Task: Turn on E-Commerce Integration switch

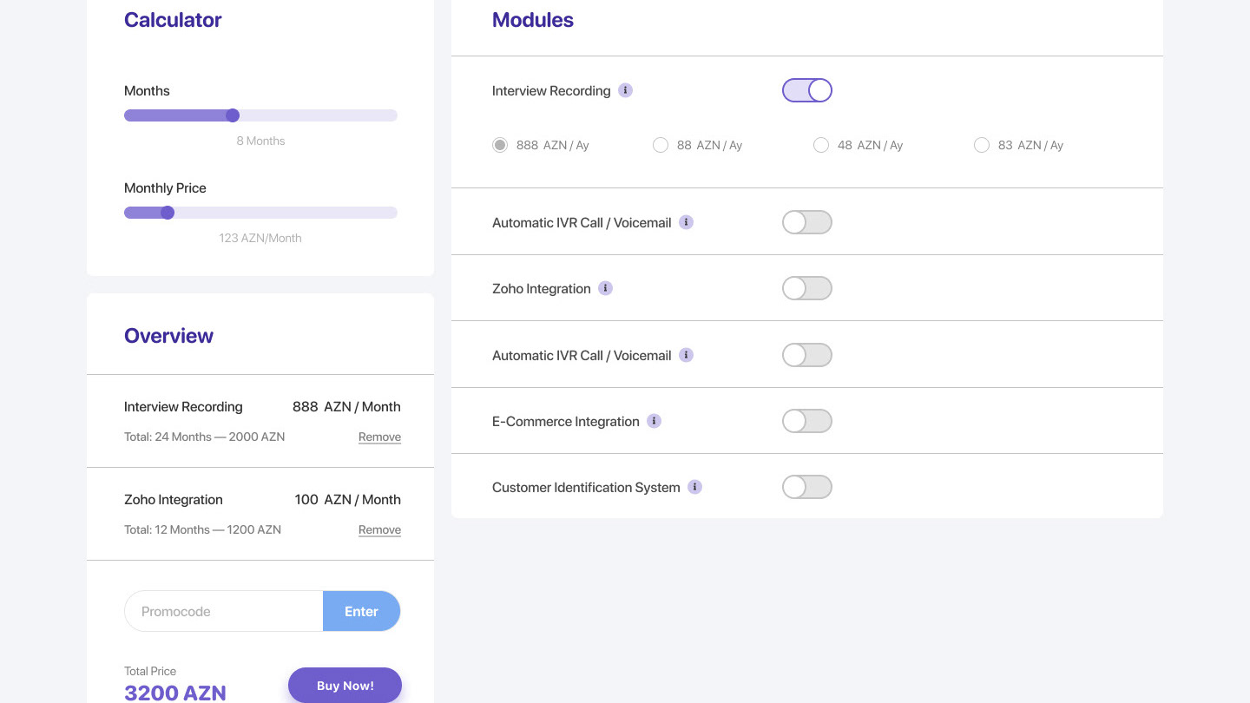Action: point(807,421)
